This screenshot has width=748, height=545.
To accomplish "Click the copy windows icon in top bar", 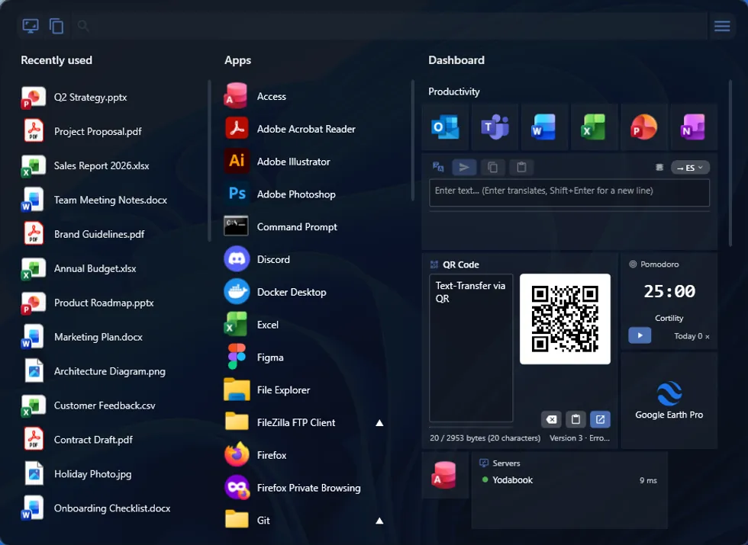I will pyautogui.click(x=56, y=26).
